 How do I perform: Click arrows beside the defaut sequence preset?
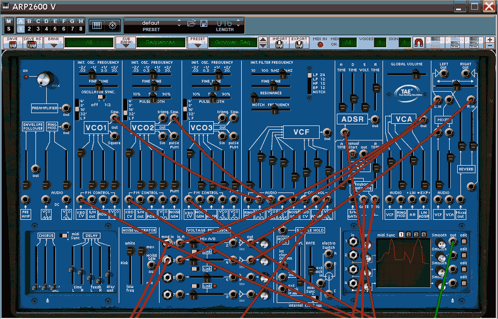tap(179, 23)
